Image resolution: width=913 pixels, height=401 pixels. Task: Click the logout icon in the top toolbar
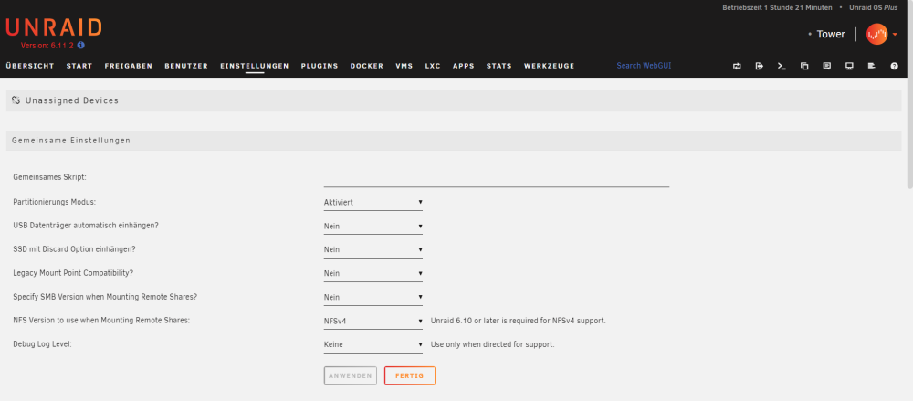tap(760, 66)
